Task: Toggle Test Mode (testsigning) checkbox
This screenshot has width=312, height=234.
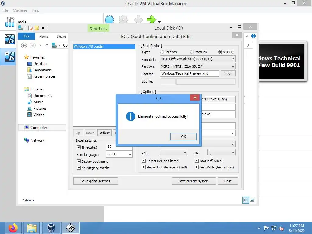Action: tap(197, 167)
